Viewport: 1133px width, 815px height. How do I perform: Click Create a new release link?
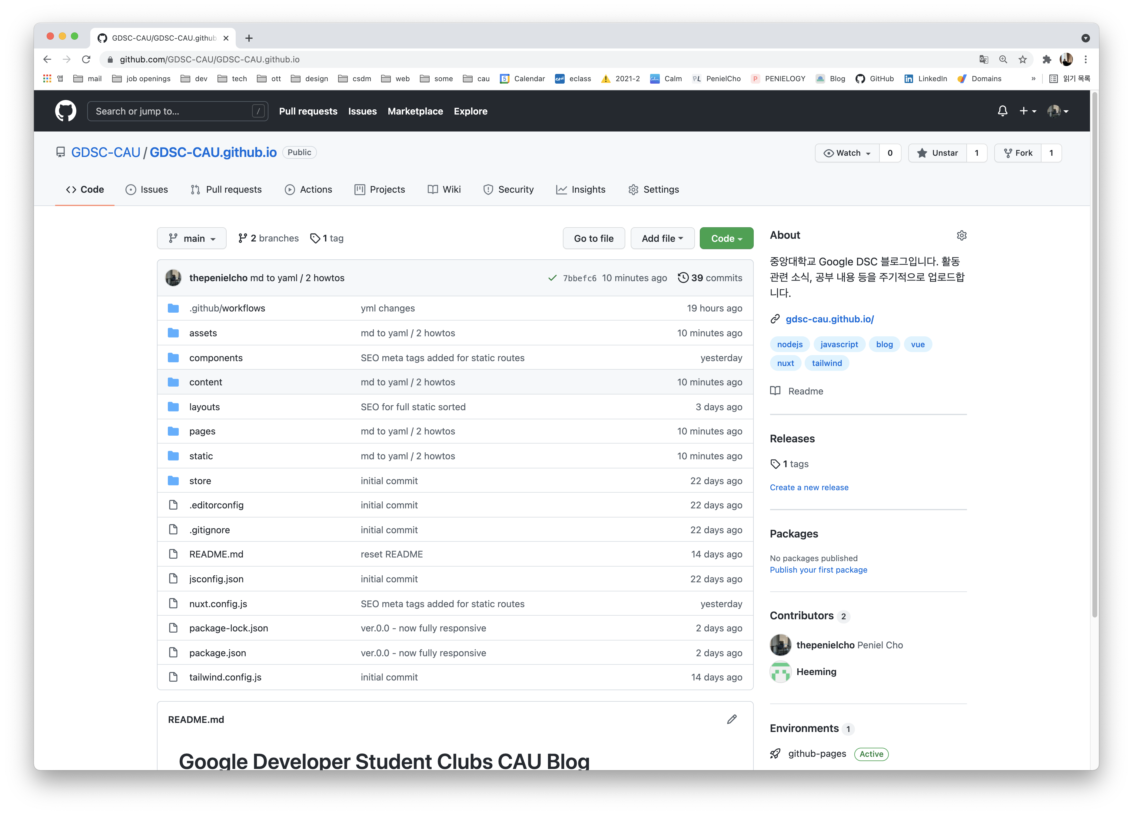coord(809,487)
